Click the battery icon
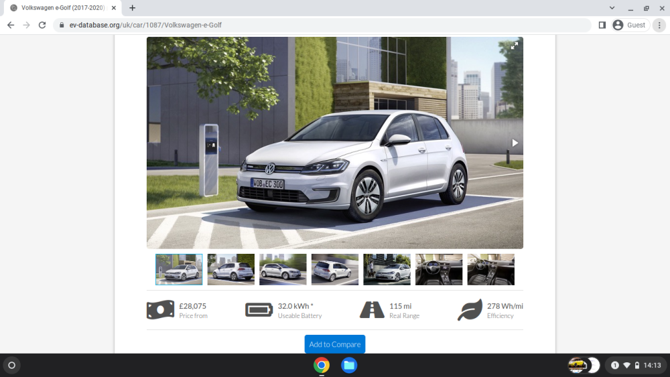Screen dimensions: 670x377 point(259,310)
